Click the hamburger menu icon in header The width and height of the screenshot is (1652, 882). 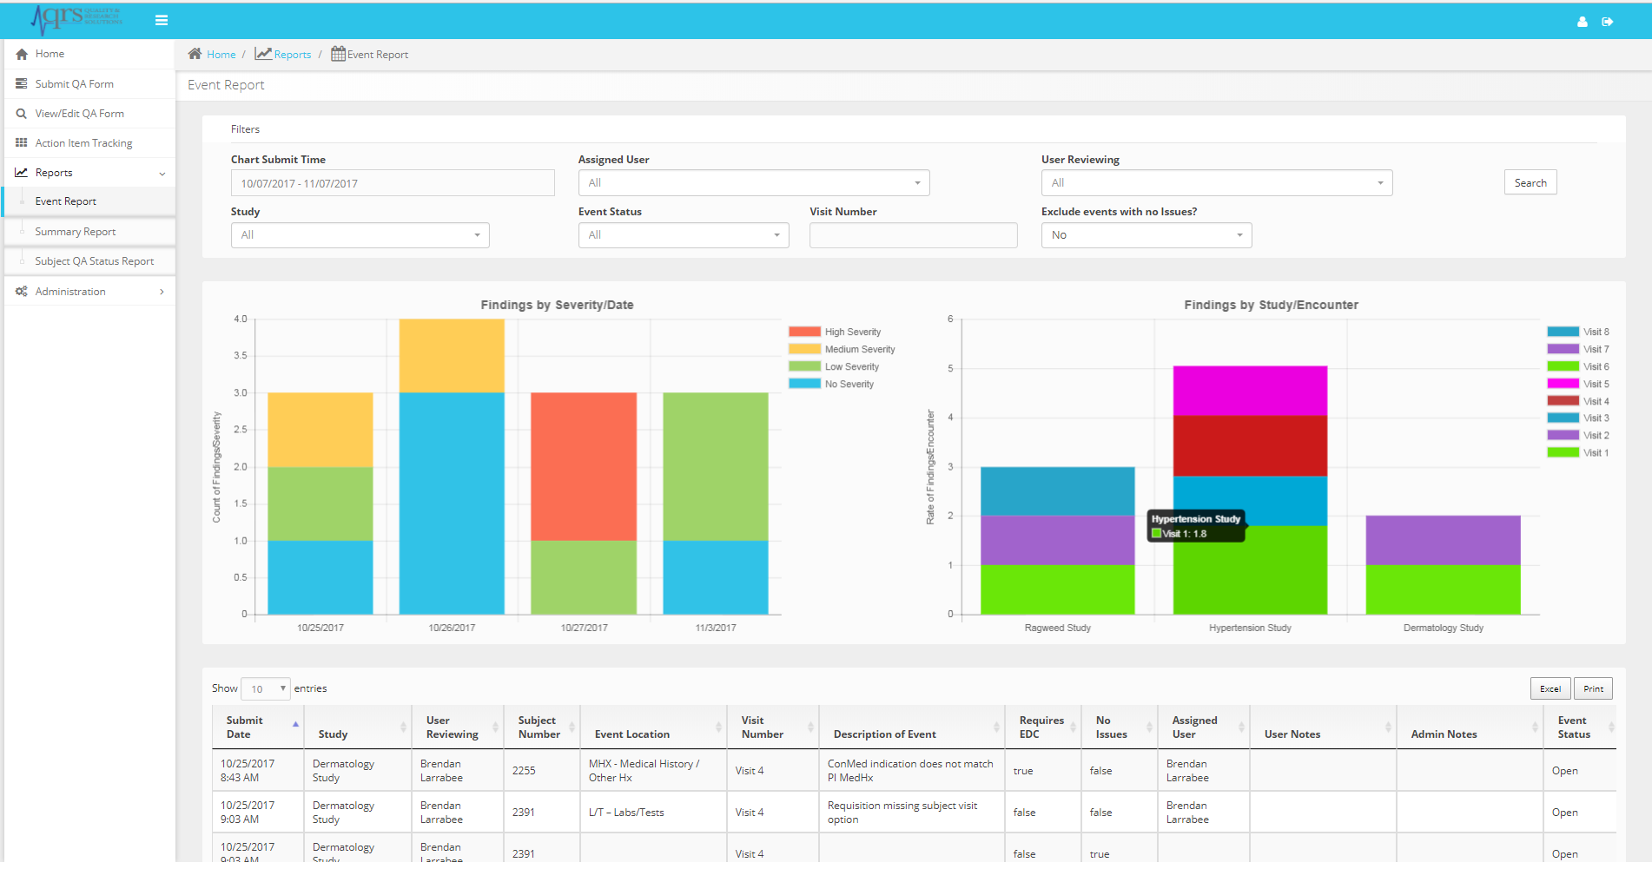click(x=162, y=20)
